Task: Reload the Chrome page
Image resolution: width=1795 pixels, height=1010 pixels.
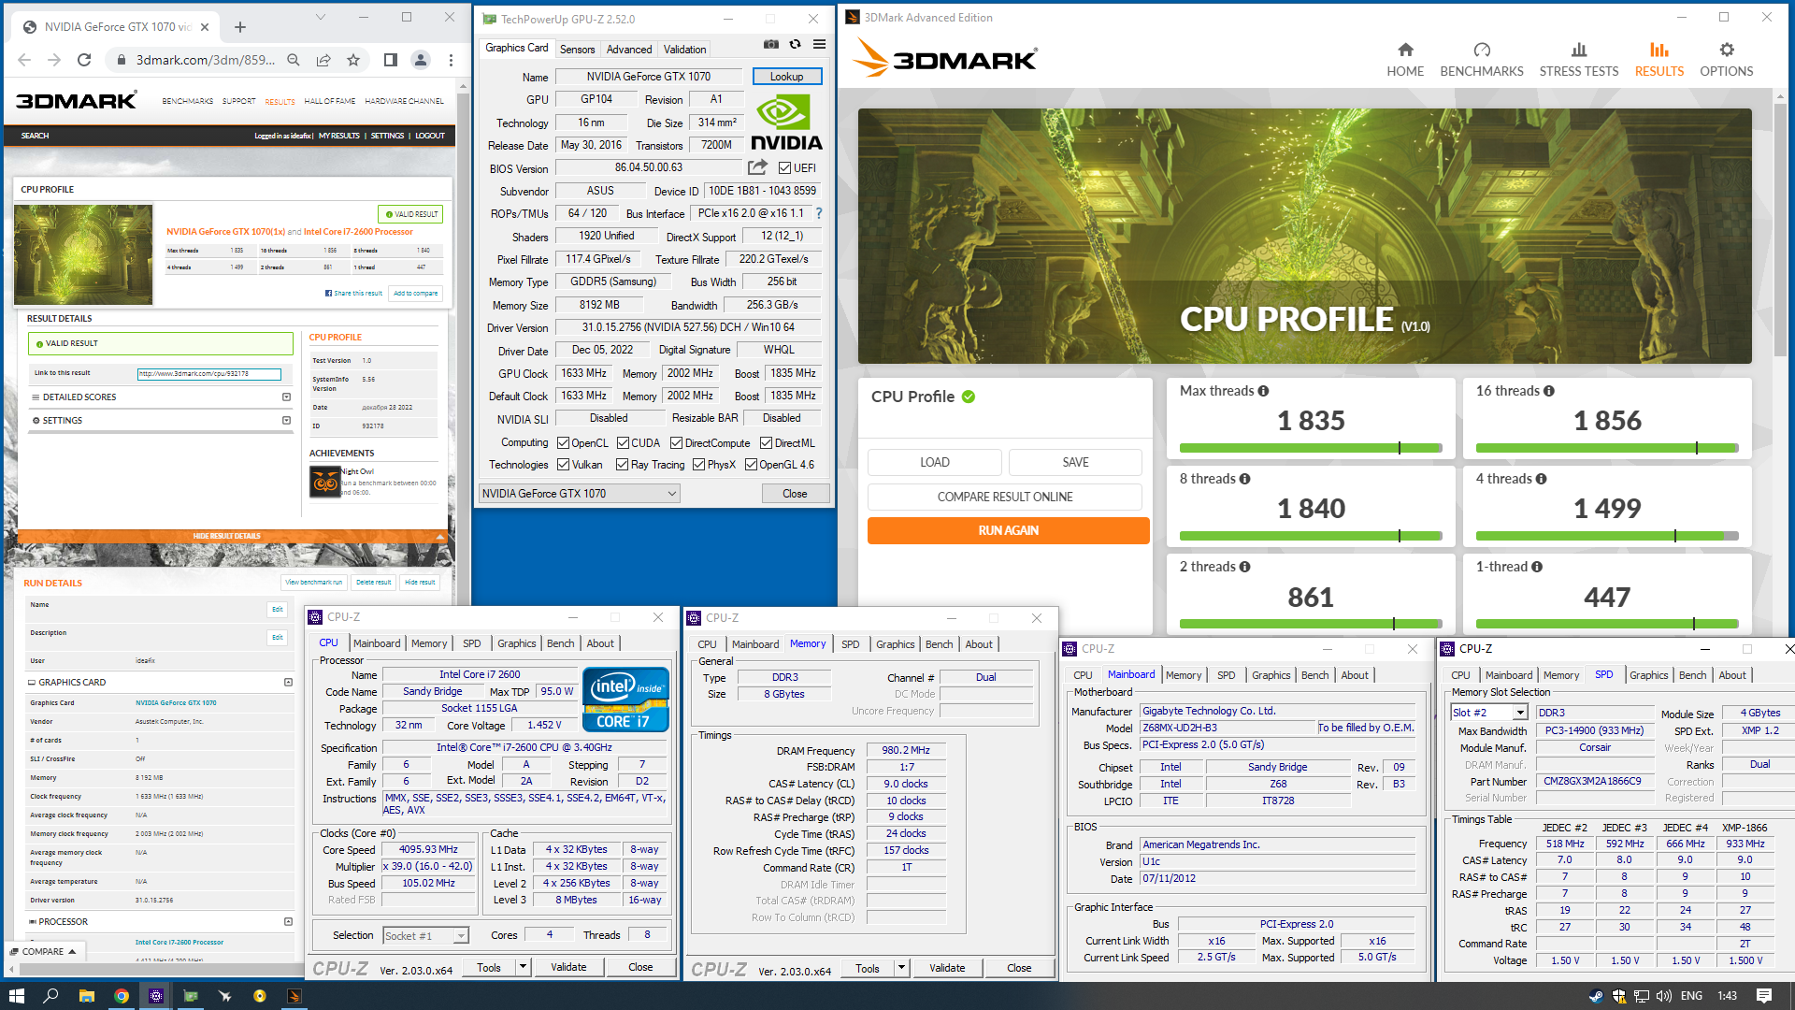Action: click(84, 60)
